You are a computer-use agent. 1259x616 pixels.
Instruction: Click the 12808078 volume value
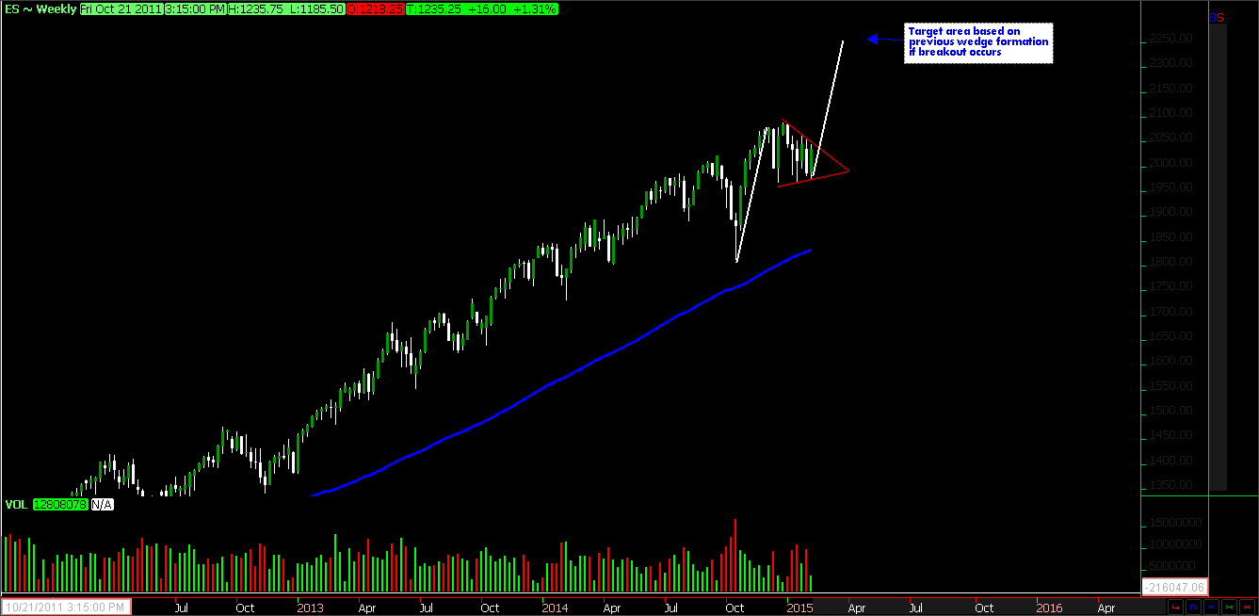(x=60, y=505)
